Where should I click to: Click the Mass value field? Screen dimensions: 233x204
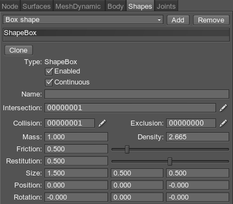76,137
